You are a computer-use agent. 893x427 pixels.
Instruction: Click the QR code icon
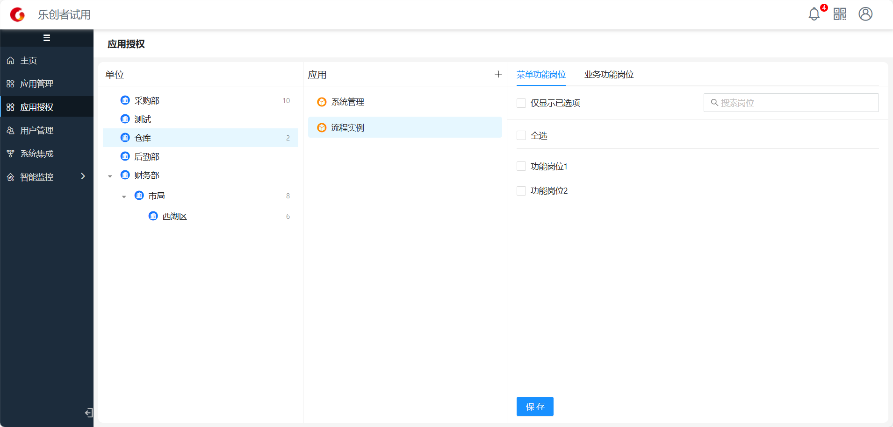tap(840, 14)
